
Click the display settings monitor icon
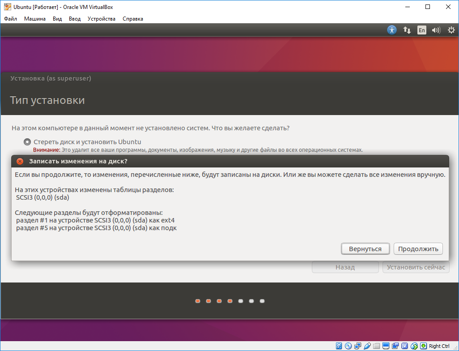(386, 346)
